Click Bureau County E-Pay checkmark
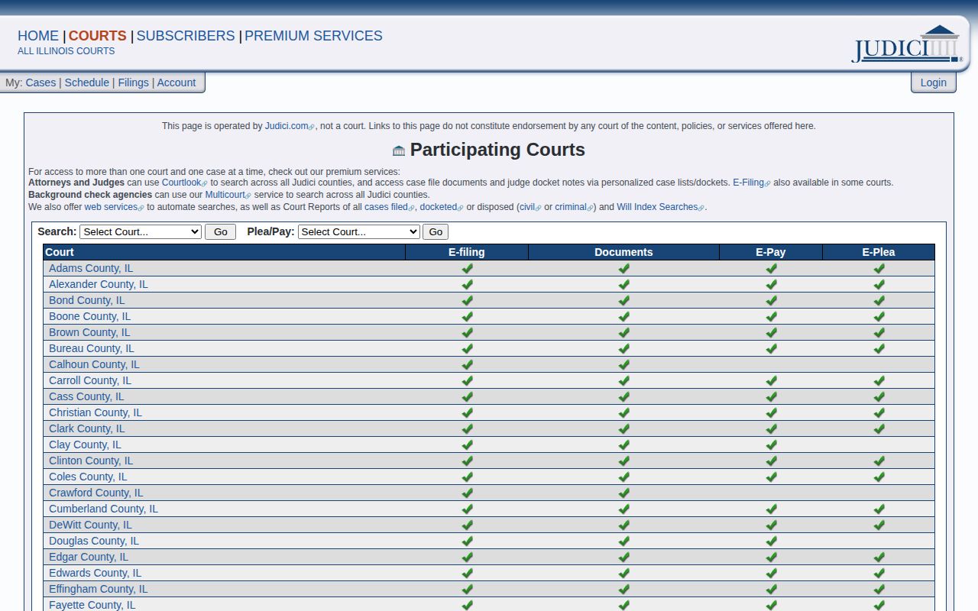978x611 pixels. (x=771, y=348)
